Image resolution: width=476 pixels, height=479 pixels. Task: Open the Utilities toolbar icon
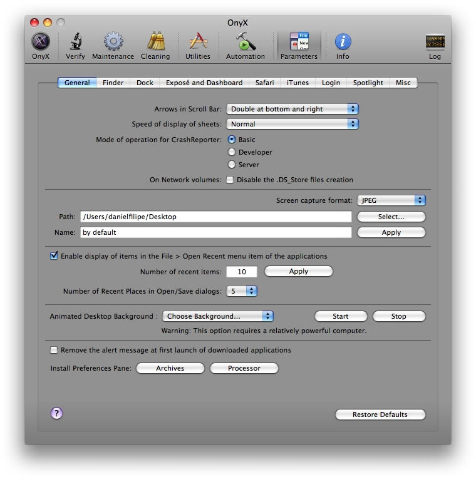coord(198,46)
